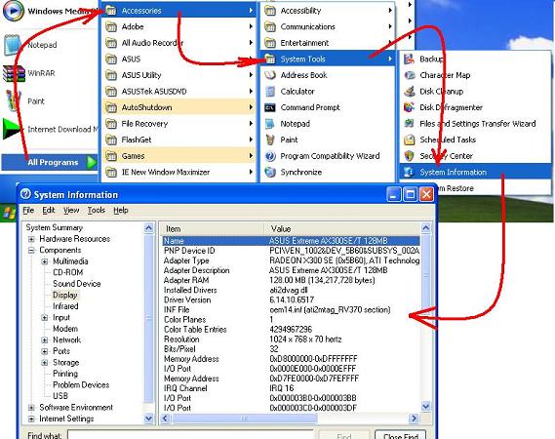Image resolution: width=555 pixels, height=439 pixels.
Task: Click the Scheduled Tasks icon
Action: pyautogui.click(x=409, y=140)
